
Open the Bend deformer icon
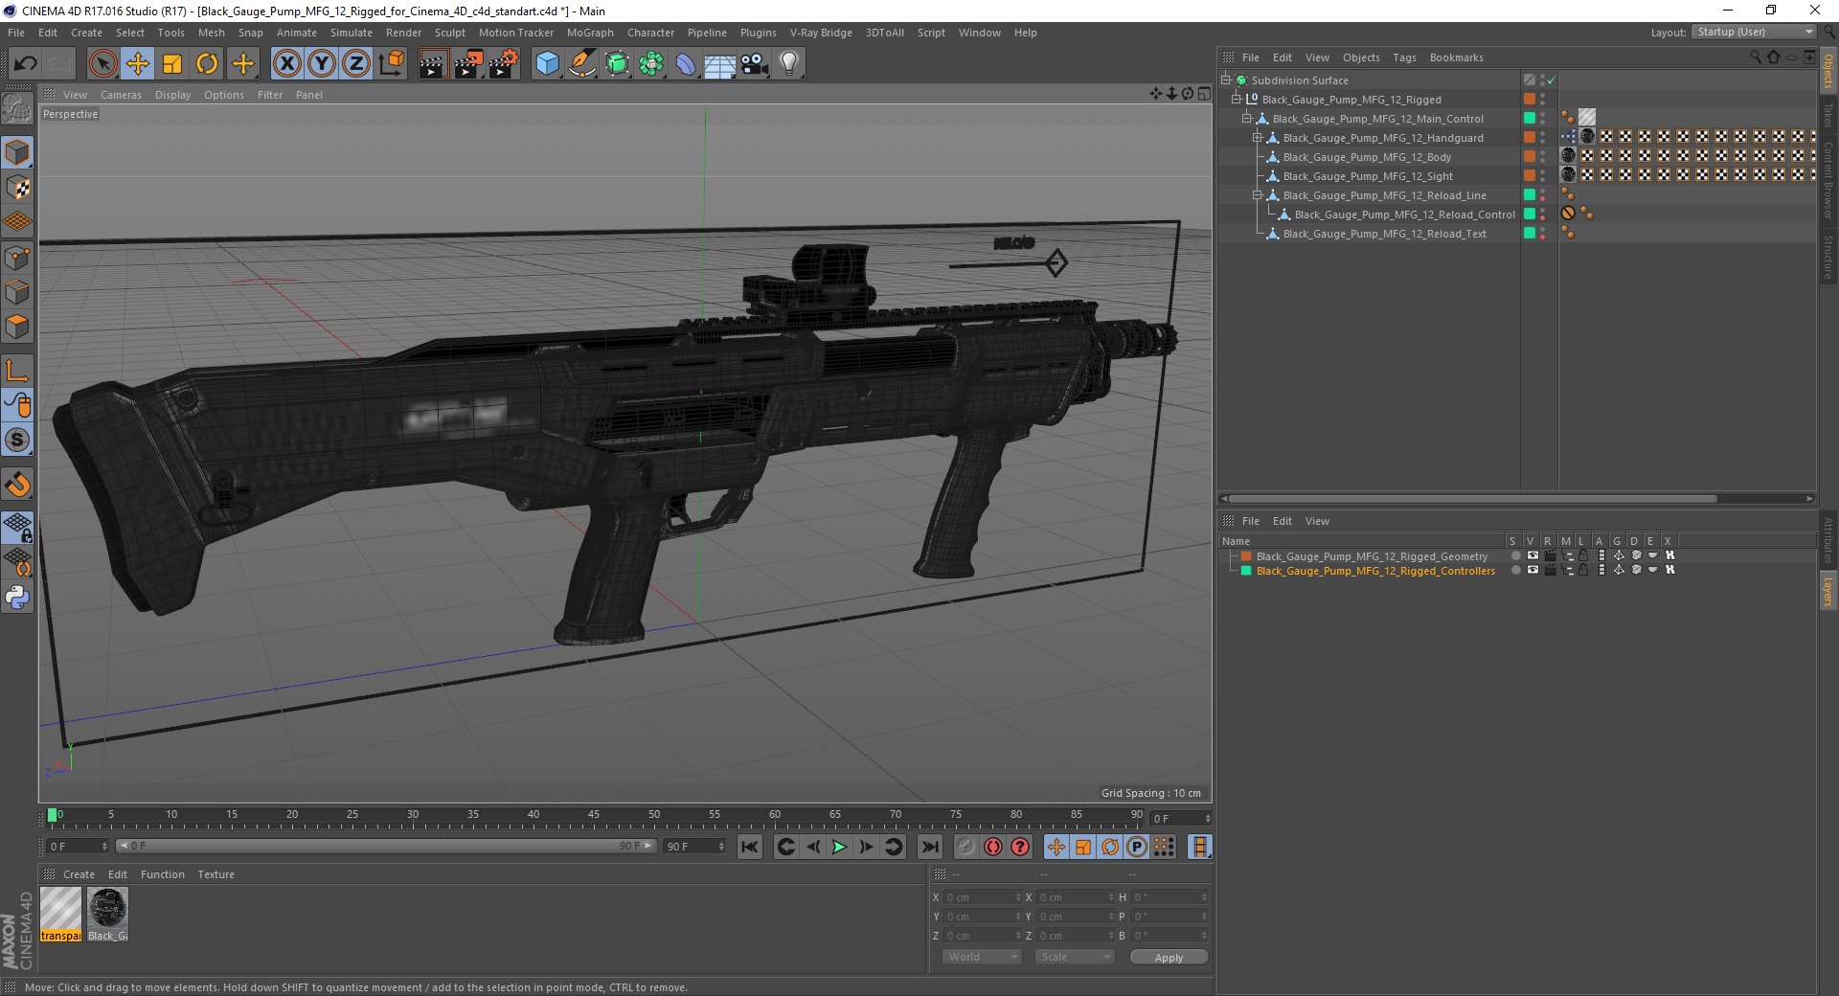[x=686, y=64]
